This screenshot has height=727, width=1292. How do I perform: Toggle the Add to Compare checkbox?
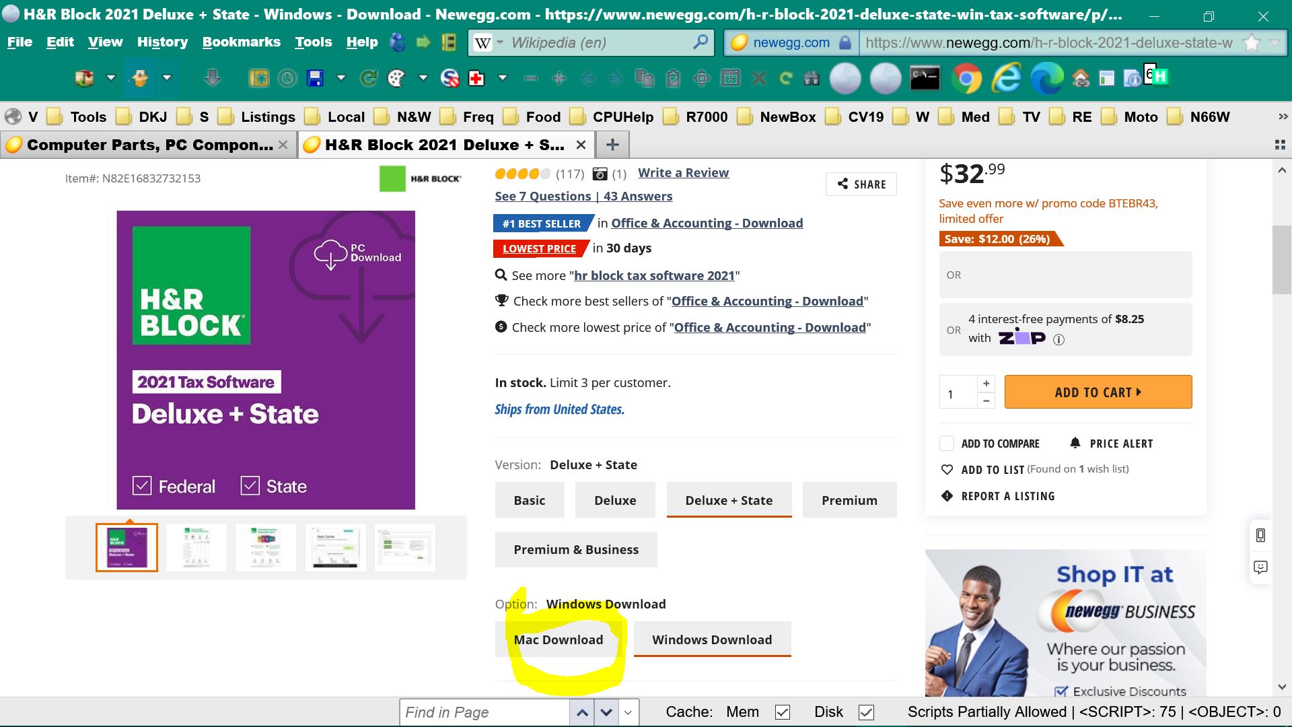click(947, 443)
